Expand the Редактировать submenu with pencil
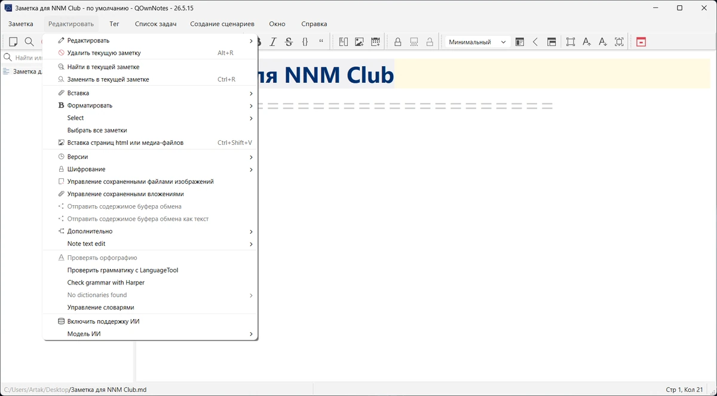 tap(150, 41)
